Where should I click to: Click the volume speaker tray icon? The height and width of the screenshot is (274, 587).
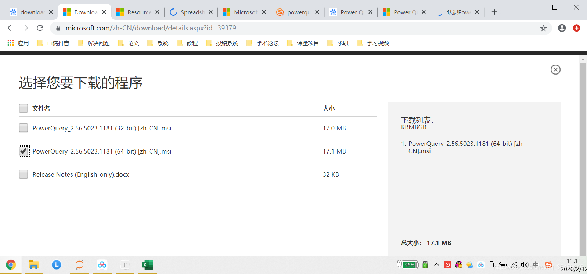(524, 265)
